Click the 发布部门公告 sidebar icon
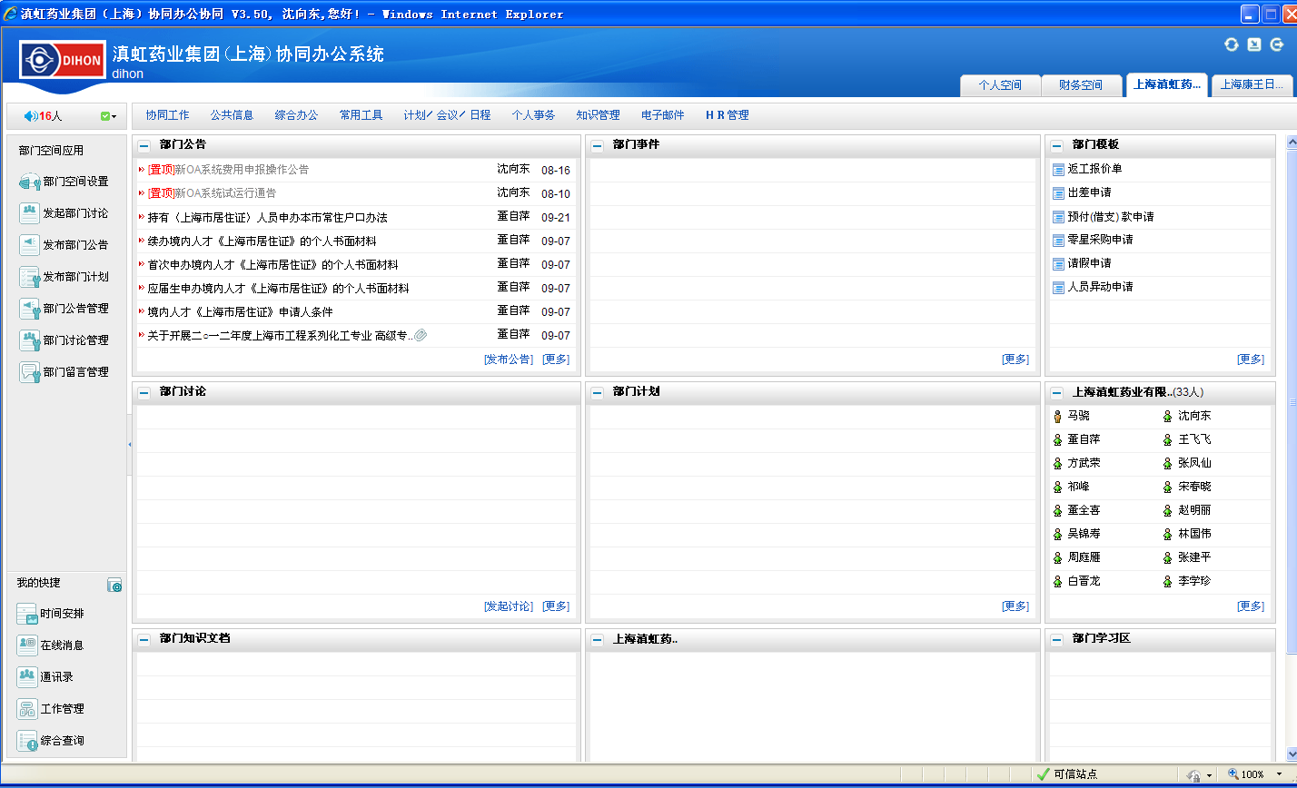Image resolution: width=1297 pixels, height=788 pixels. (x=29, y=245)
